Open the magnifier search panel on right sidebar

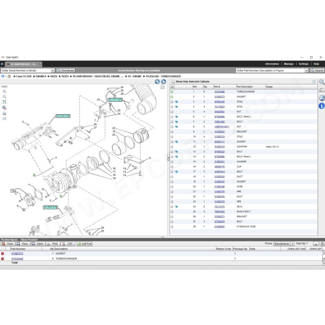pyautogui.click(x=321, y=82)
